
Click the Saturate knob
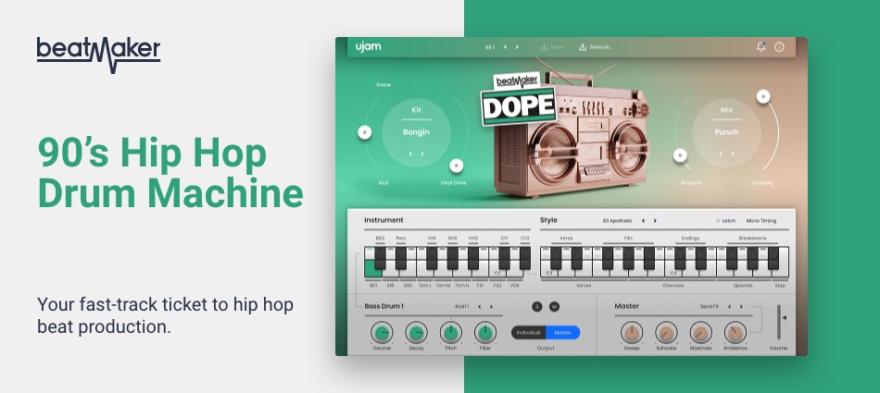coord(666,333)
